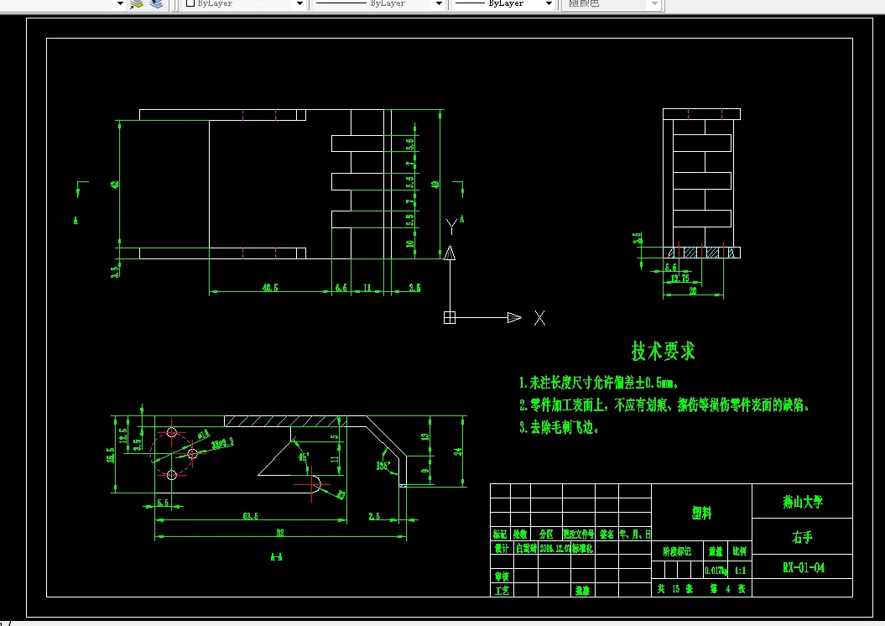The height and width of the screenshot is (626, 885).
Task: Click the 签名 header cell
Action: tap(606, 534)
